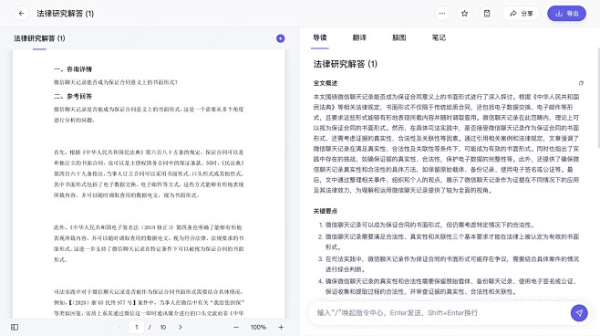This screenshot has height=336, width=600.
Task: Click the 导出 export button
Action: point(566,14)
